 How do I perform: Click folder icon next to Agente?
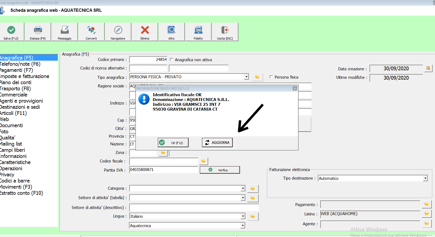[x=427, y=224]
